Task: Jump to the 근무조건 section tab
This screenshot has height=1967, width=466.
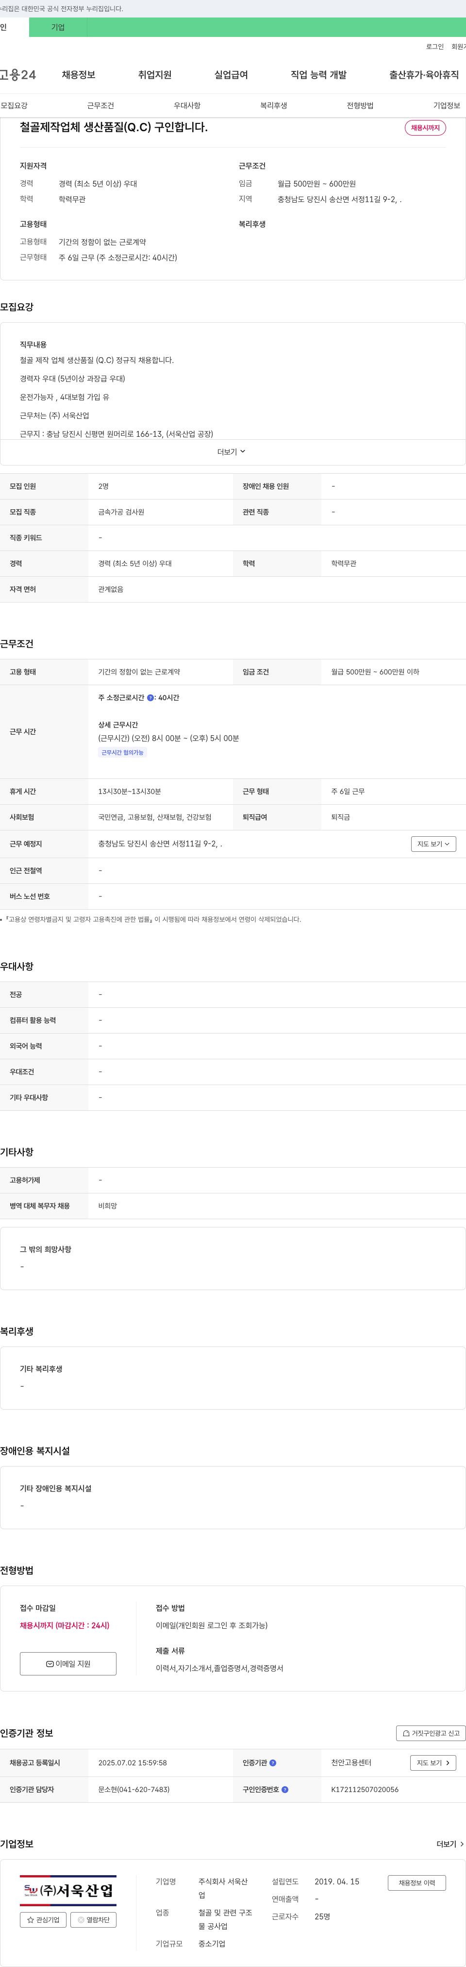Action: pos(100,105)
